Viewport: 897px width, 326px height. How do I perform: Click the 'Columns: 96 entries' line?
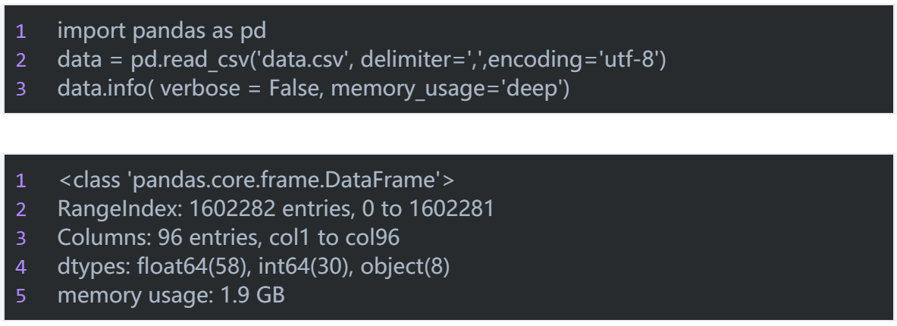[x=229, y=237]
